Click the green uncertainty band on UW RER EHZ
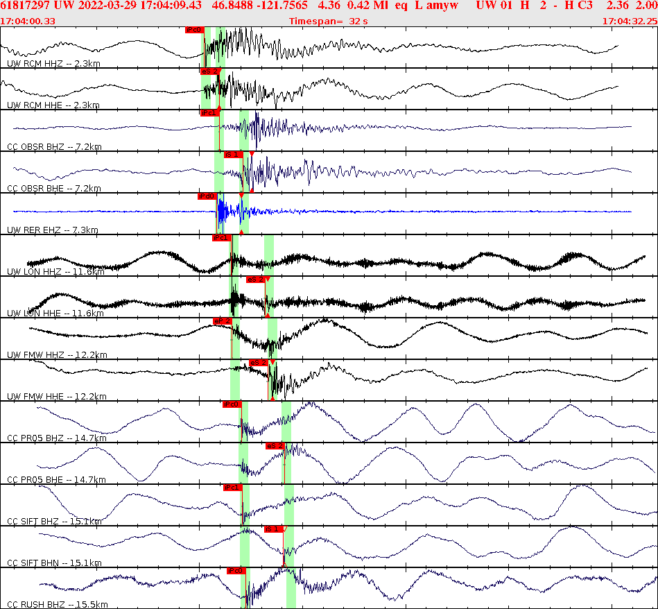This screenshot has width=658, height=609. 217,212
